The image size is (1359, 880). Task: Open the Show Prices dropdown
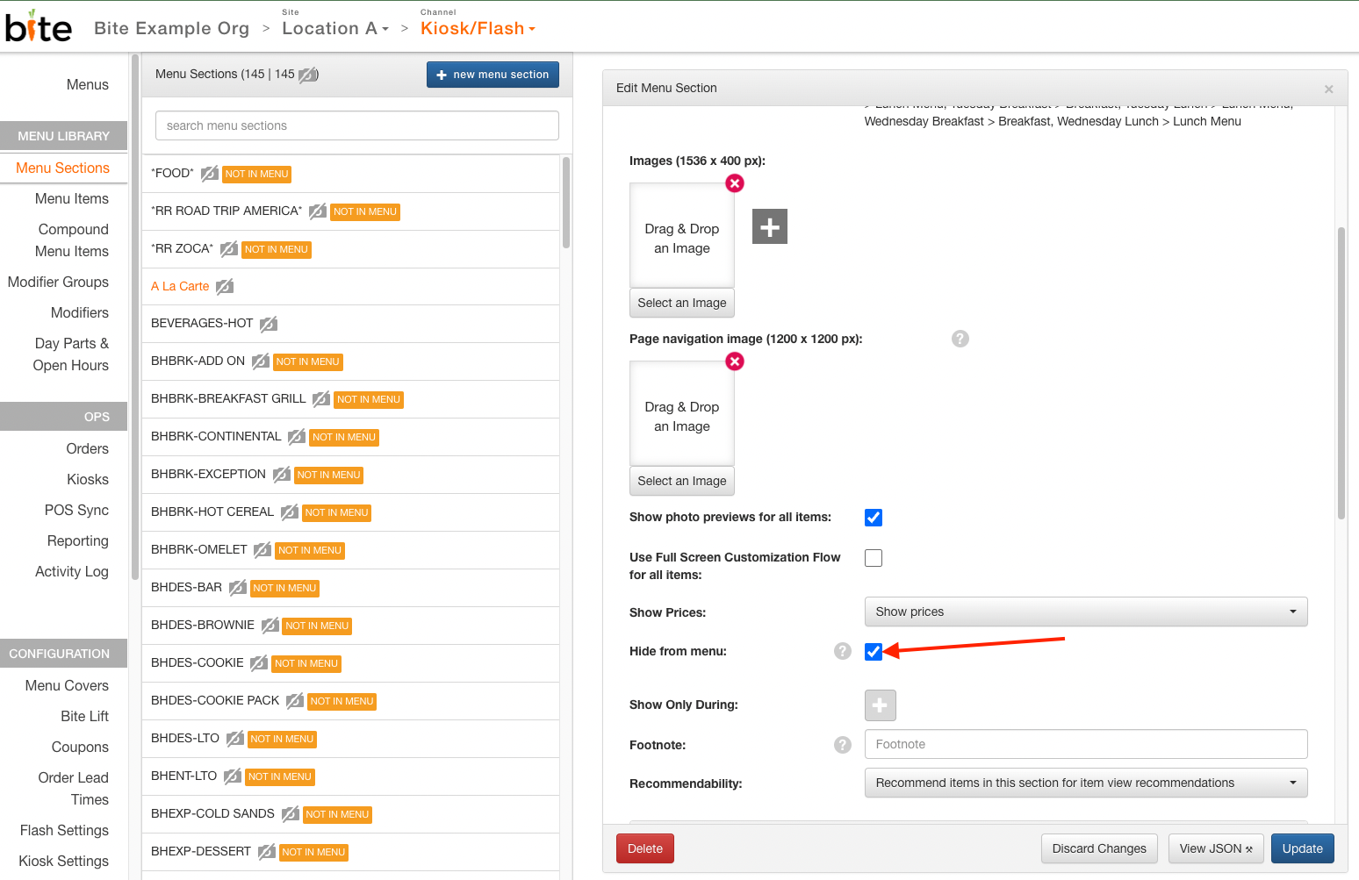click(1085, 612)
